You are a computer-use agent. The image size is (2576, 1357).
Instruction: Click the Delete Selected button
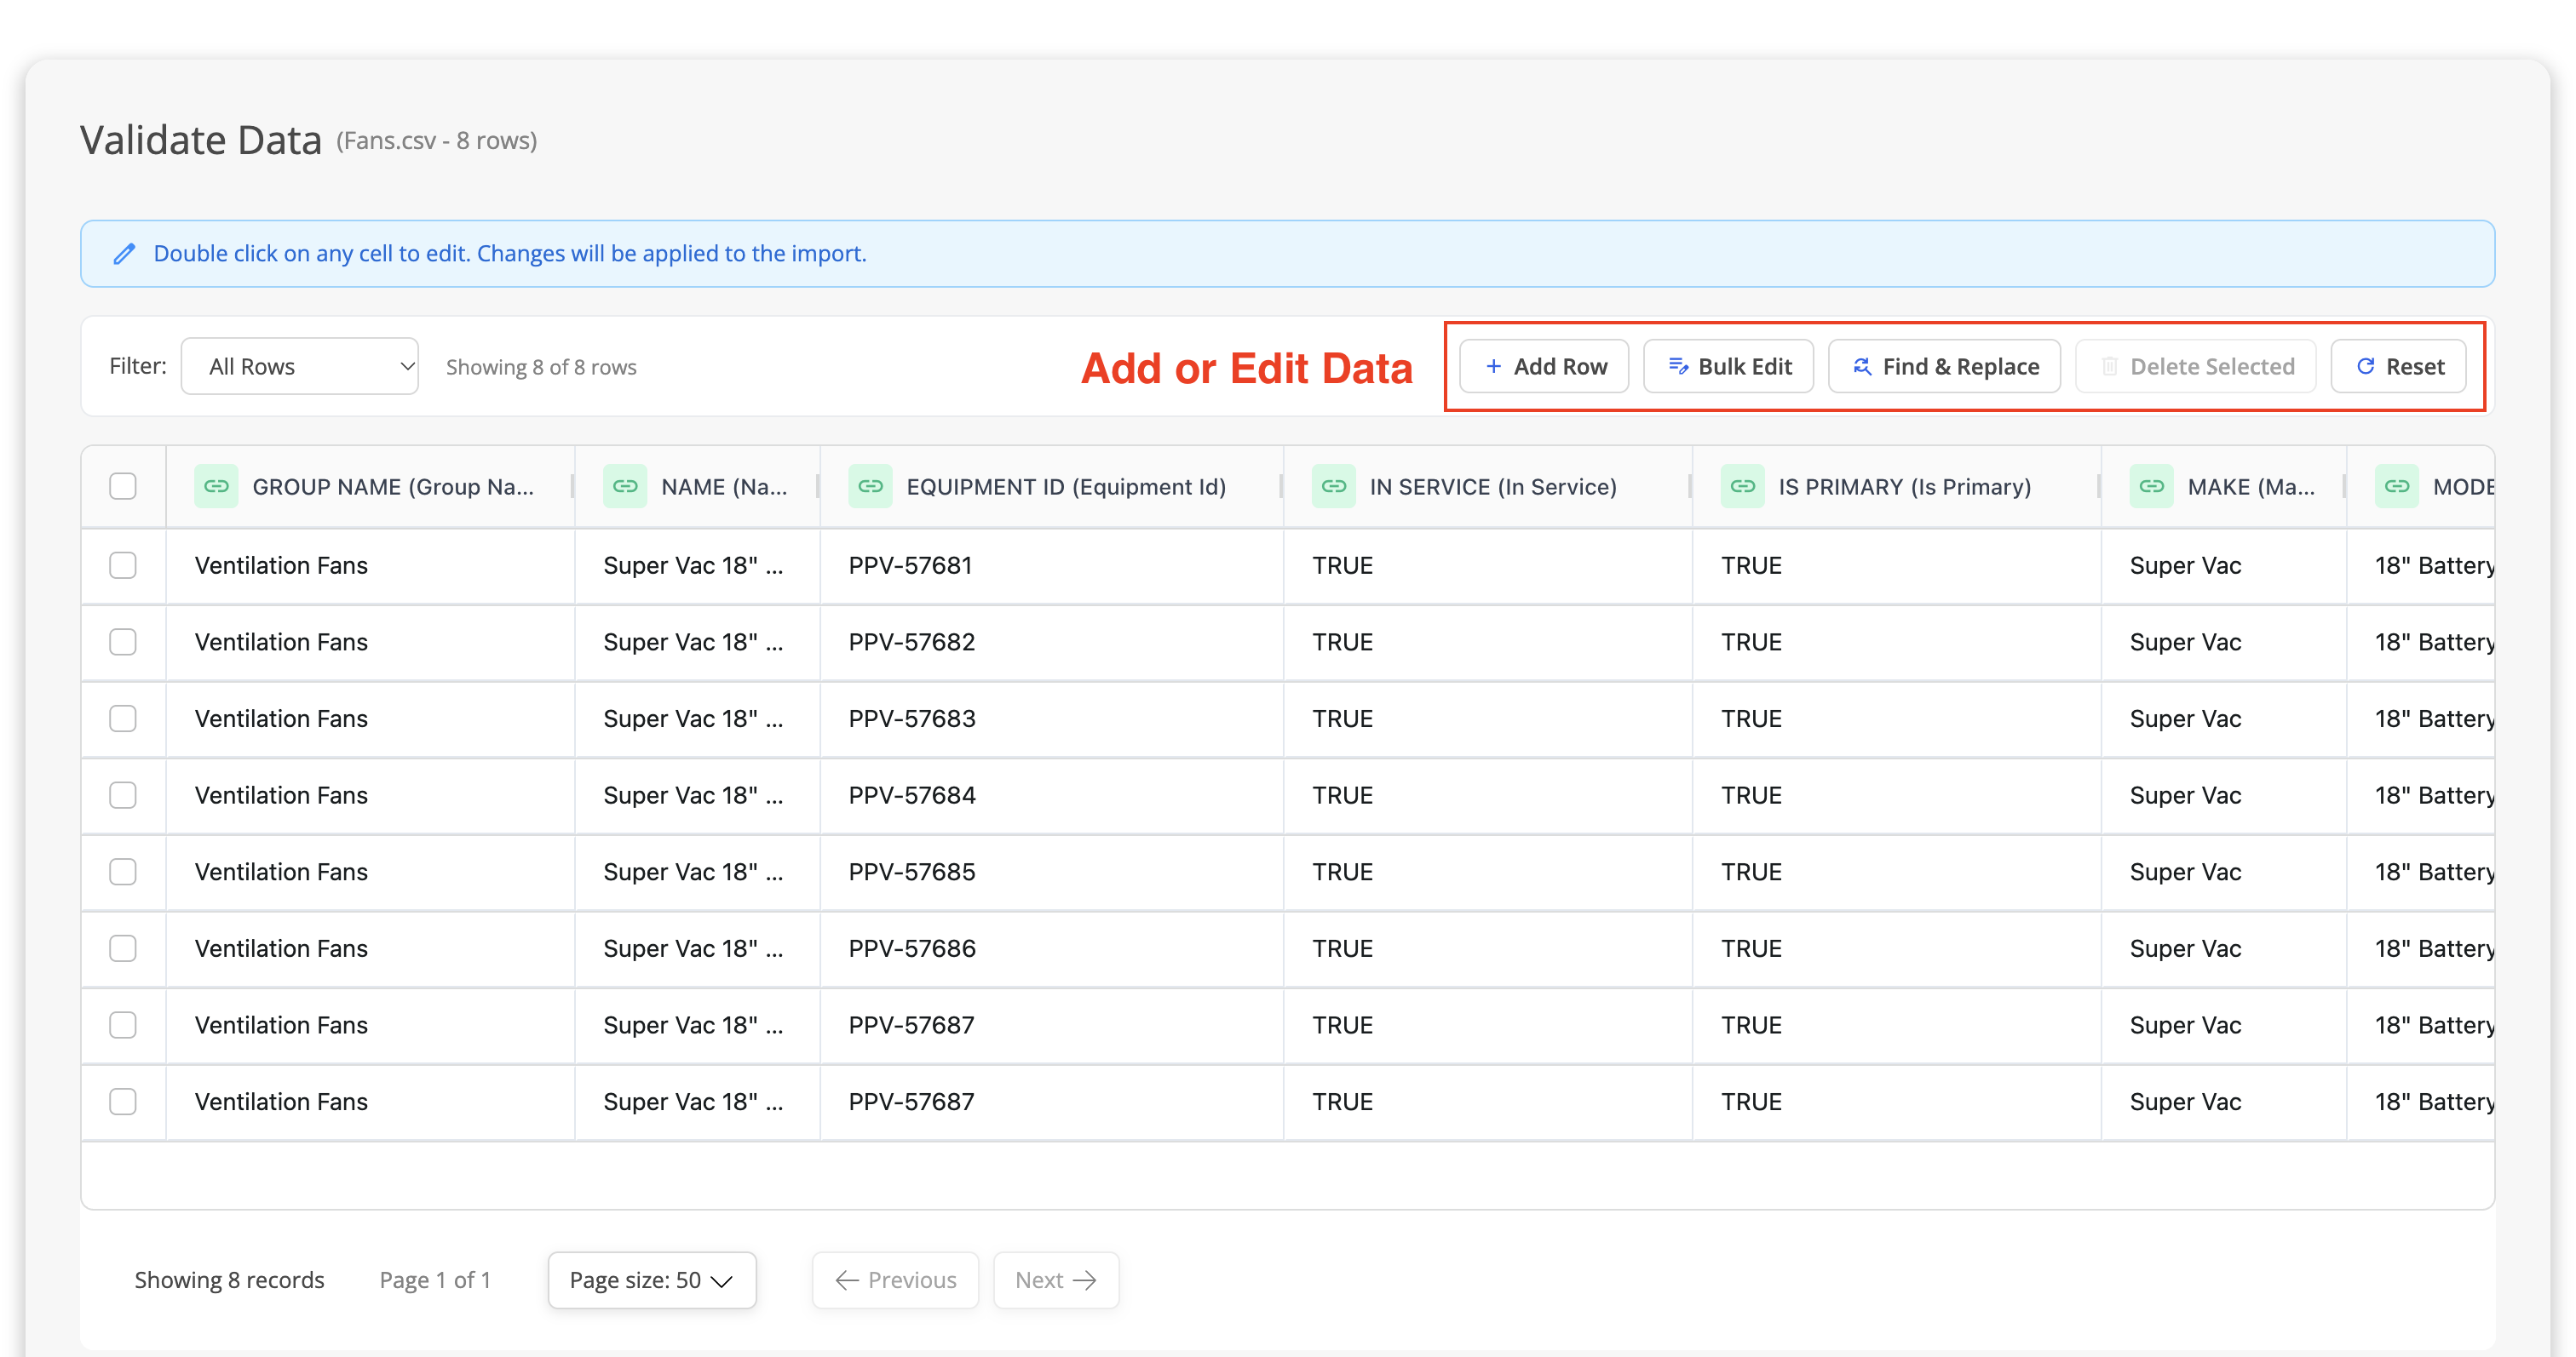tap(2196, 367)
